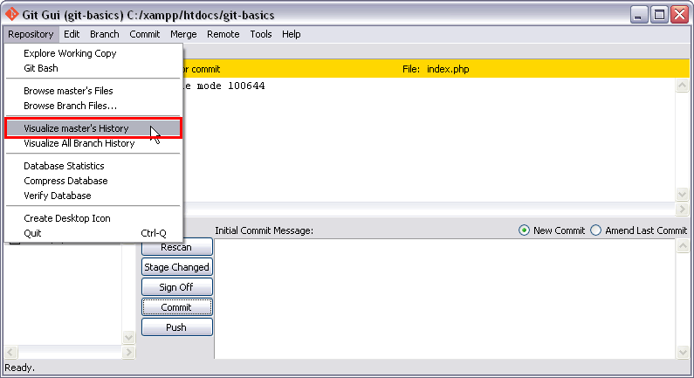
Task: Select the Amend Last Commit radio button
Action: (596, 230)
